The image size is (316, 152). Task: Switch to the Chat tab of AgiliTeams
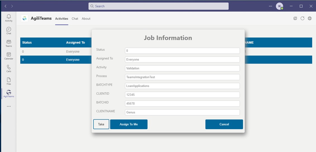[x=75, y=19]
